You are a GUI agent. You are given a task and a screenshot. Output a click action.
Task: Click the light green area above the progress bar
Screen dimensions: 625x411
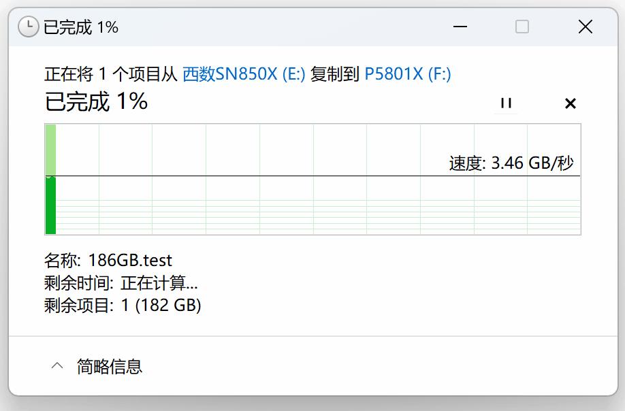50,149
